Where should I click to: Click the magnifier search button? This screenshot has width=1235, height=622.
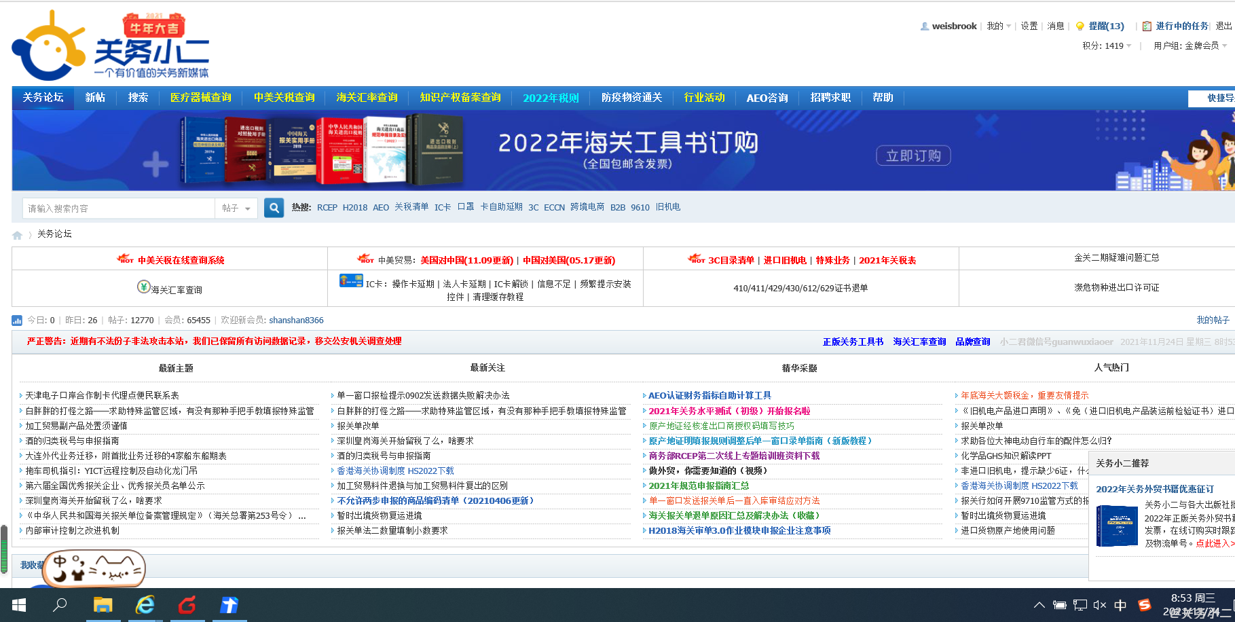pyautogui.click(x=274, y=208)
